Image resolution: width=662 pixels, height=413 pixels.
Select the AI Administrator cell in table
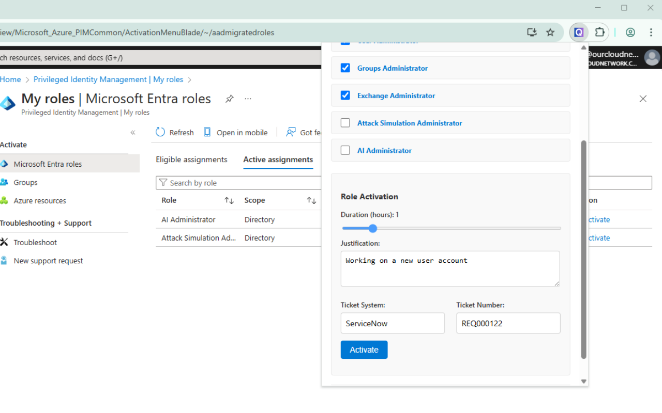coord(188,219)
